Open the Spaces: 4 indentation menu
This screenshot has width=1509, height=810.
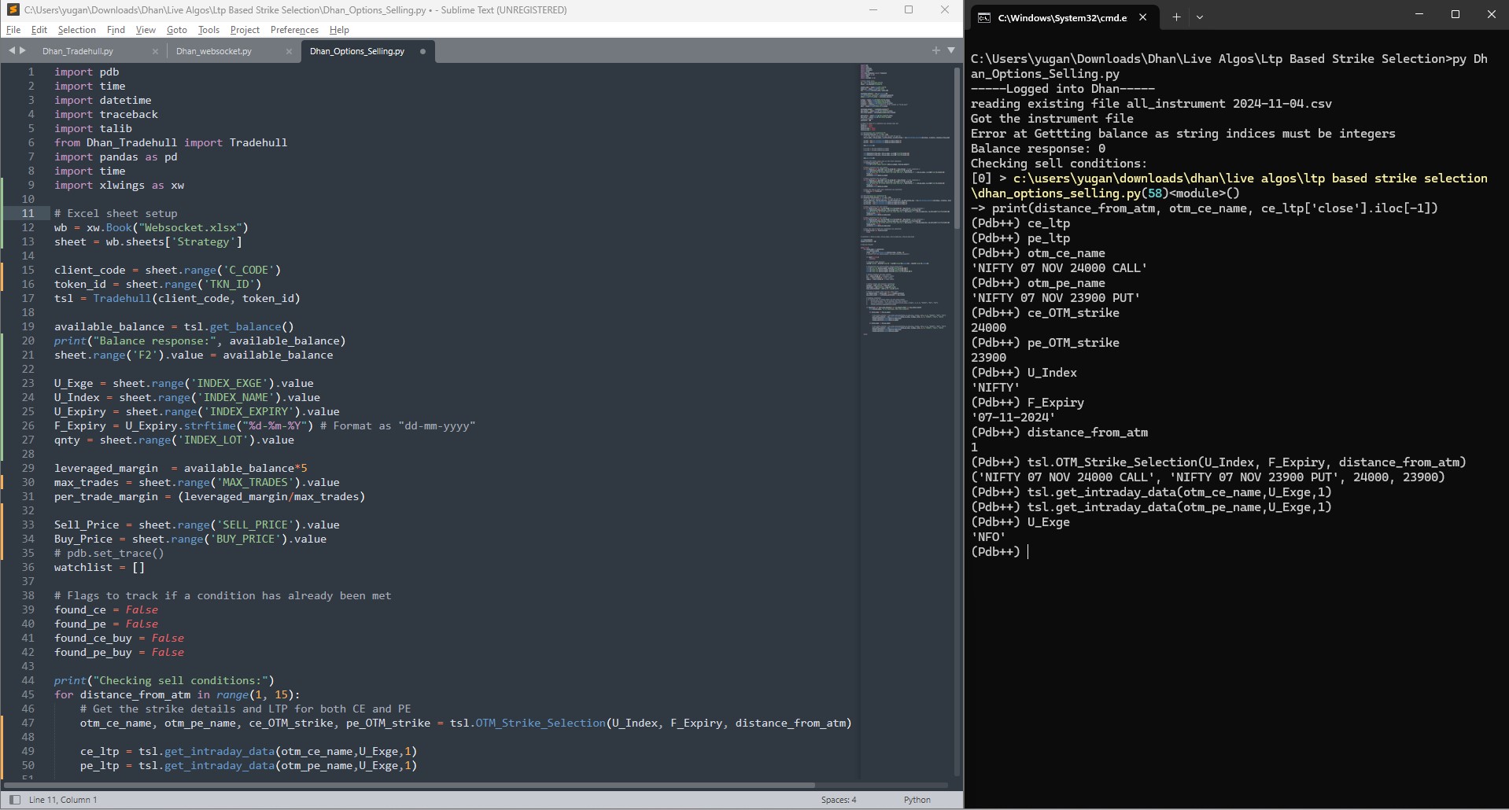838,800
